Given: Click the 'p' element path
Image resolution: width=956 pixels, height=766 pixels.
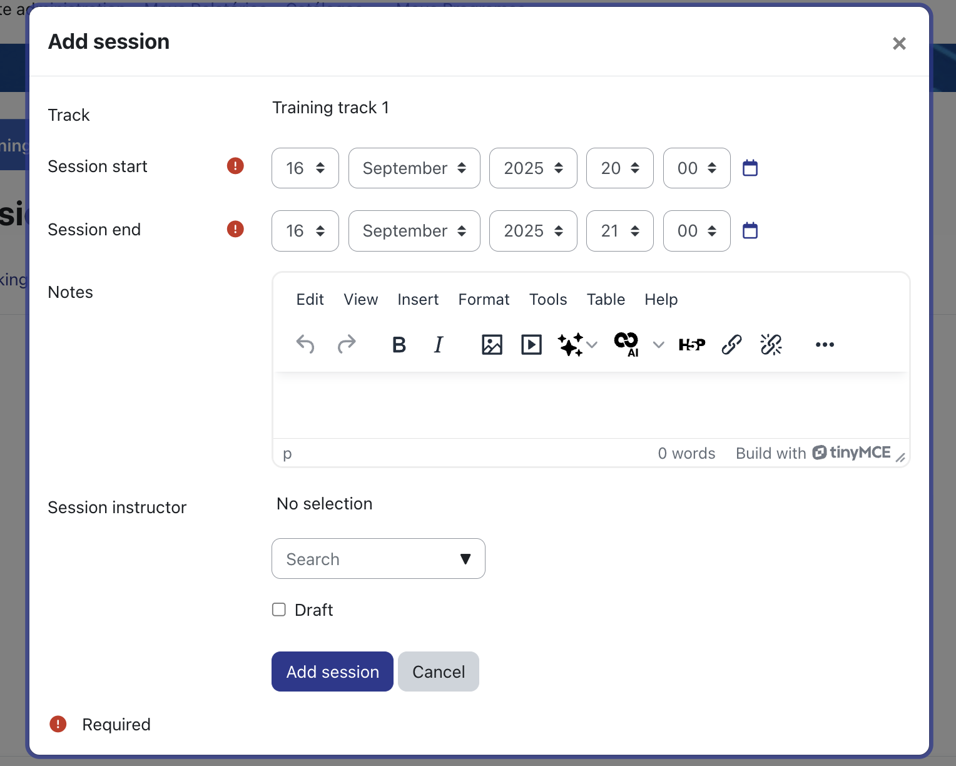Looking at the screenshot, I should pos(287,453).
